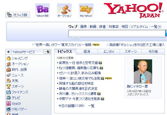Open headline 中野アナ 今夏フジ退社を発表

pyautogui.click(x=79, y=99)
